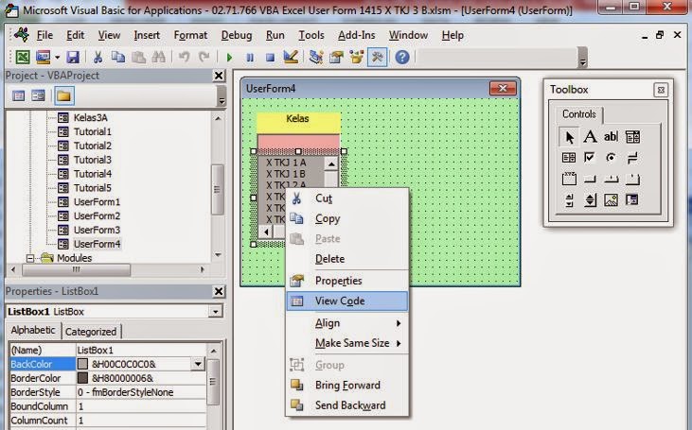Open the Add-Ins menu
This screenshot has height=430, width=692.
356,35
